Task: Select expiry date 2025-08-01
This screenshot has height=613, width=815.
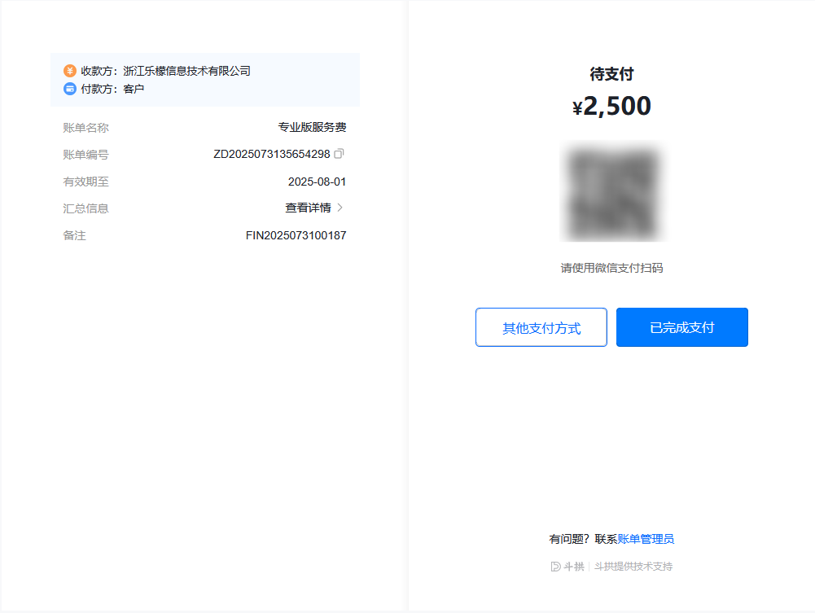Action: tap(317, 182)
